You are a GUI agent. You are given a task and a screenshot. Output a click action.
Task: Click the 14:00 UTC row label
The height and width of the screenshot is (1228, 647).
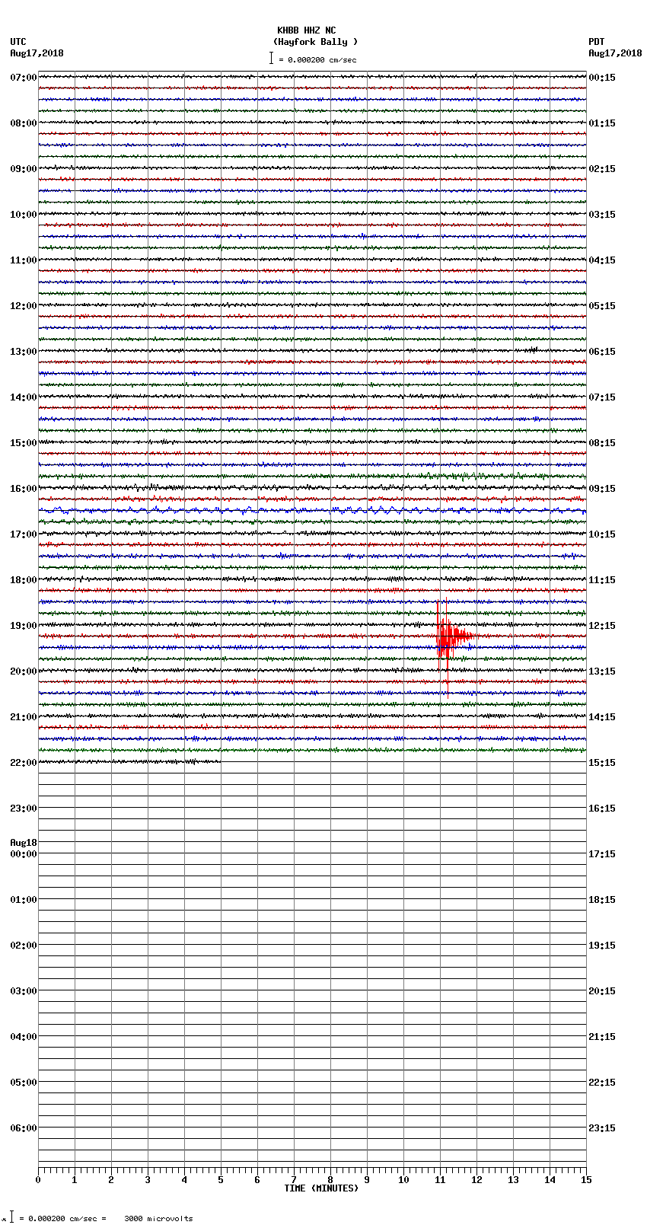[24, 397]
